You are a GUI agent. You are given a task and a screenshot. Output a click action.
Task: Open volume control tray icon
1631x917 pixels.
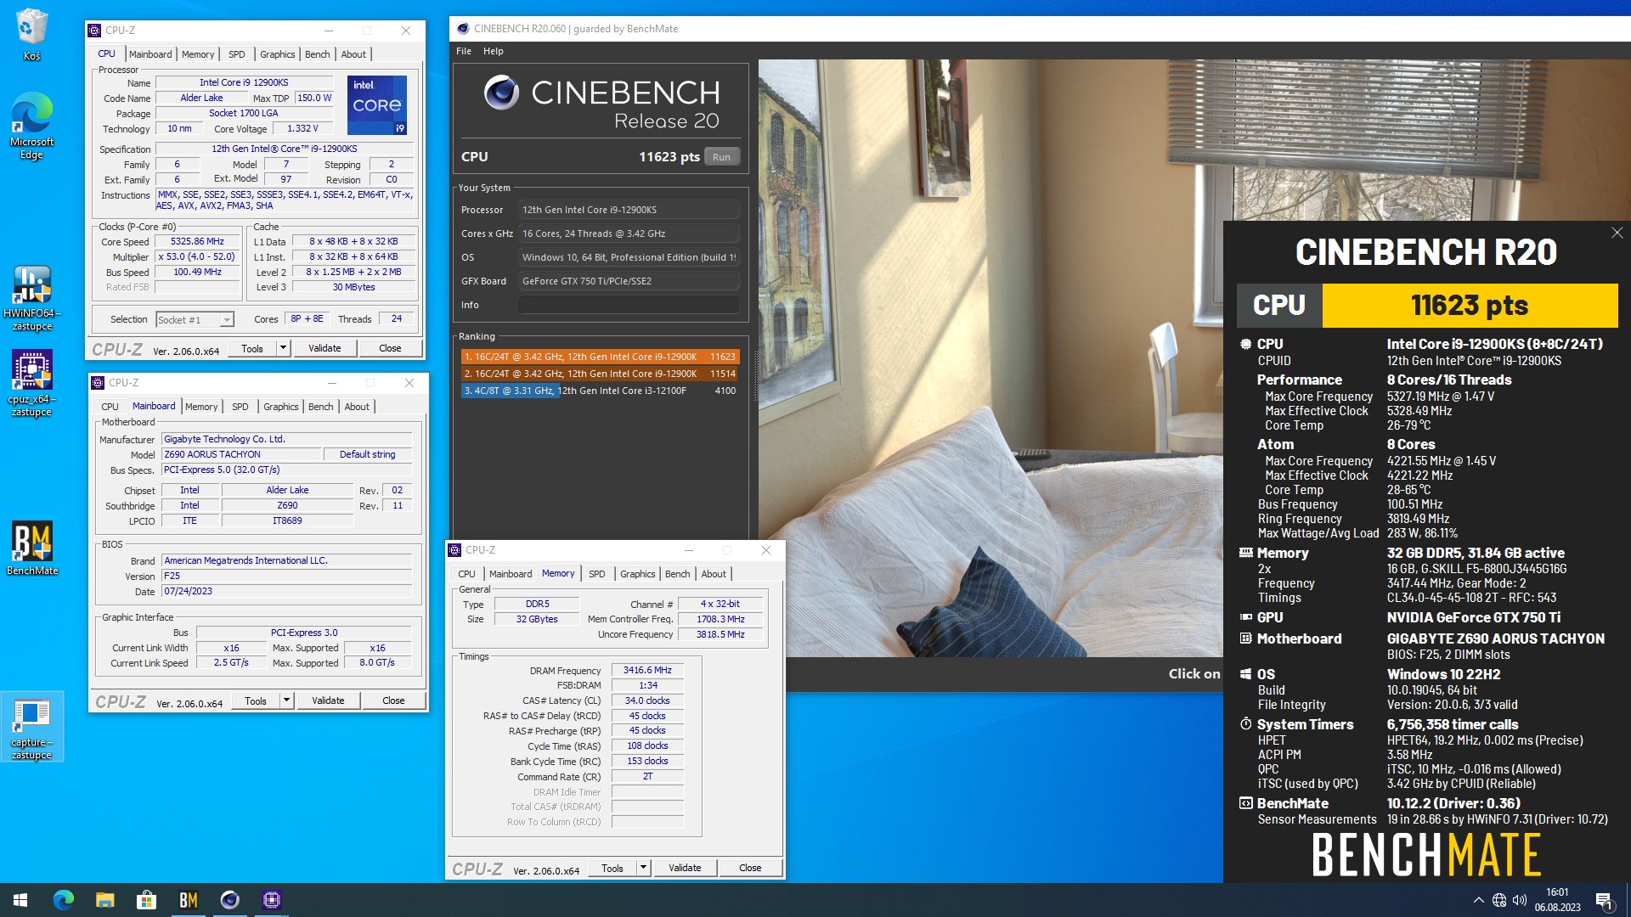coord(1519,900)
